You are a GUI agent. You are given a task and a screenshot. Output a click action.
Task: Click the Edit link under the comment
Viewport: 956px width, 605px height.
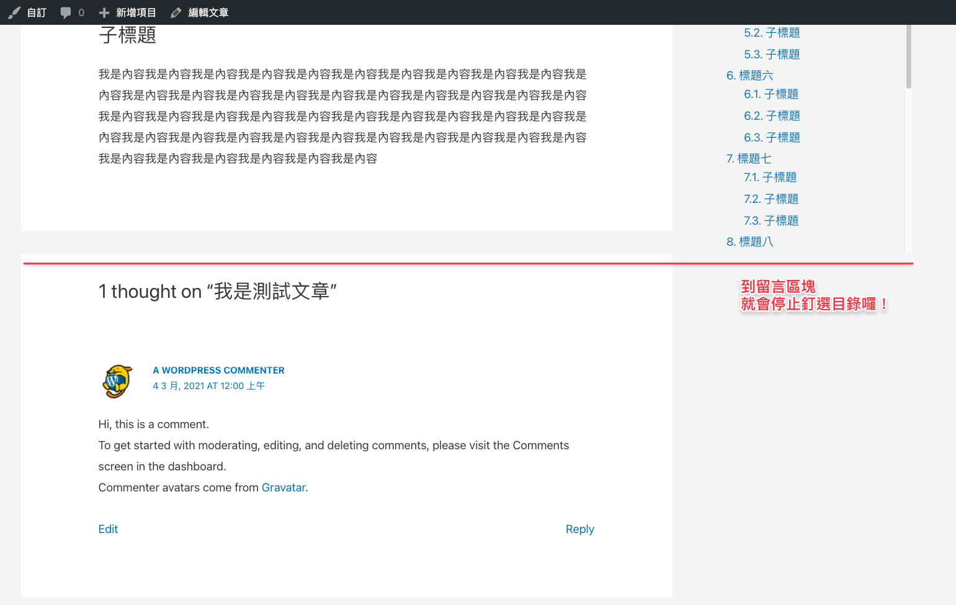click(108, 529)
